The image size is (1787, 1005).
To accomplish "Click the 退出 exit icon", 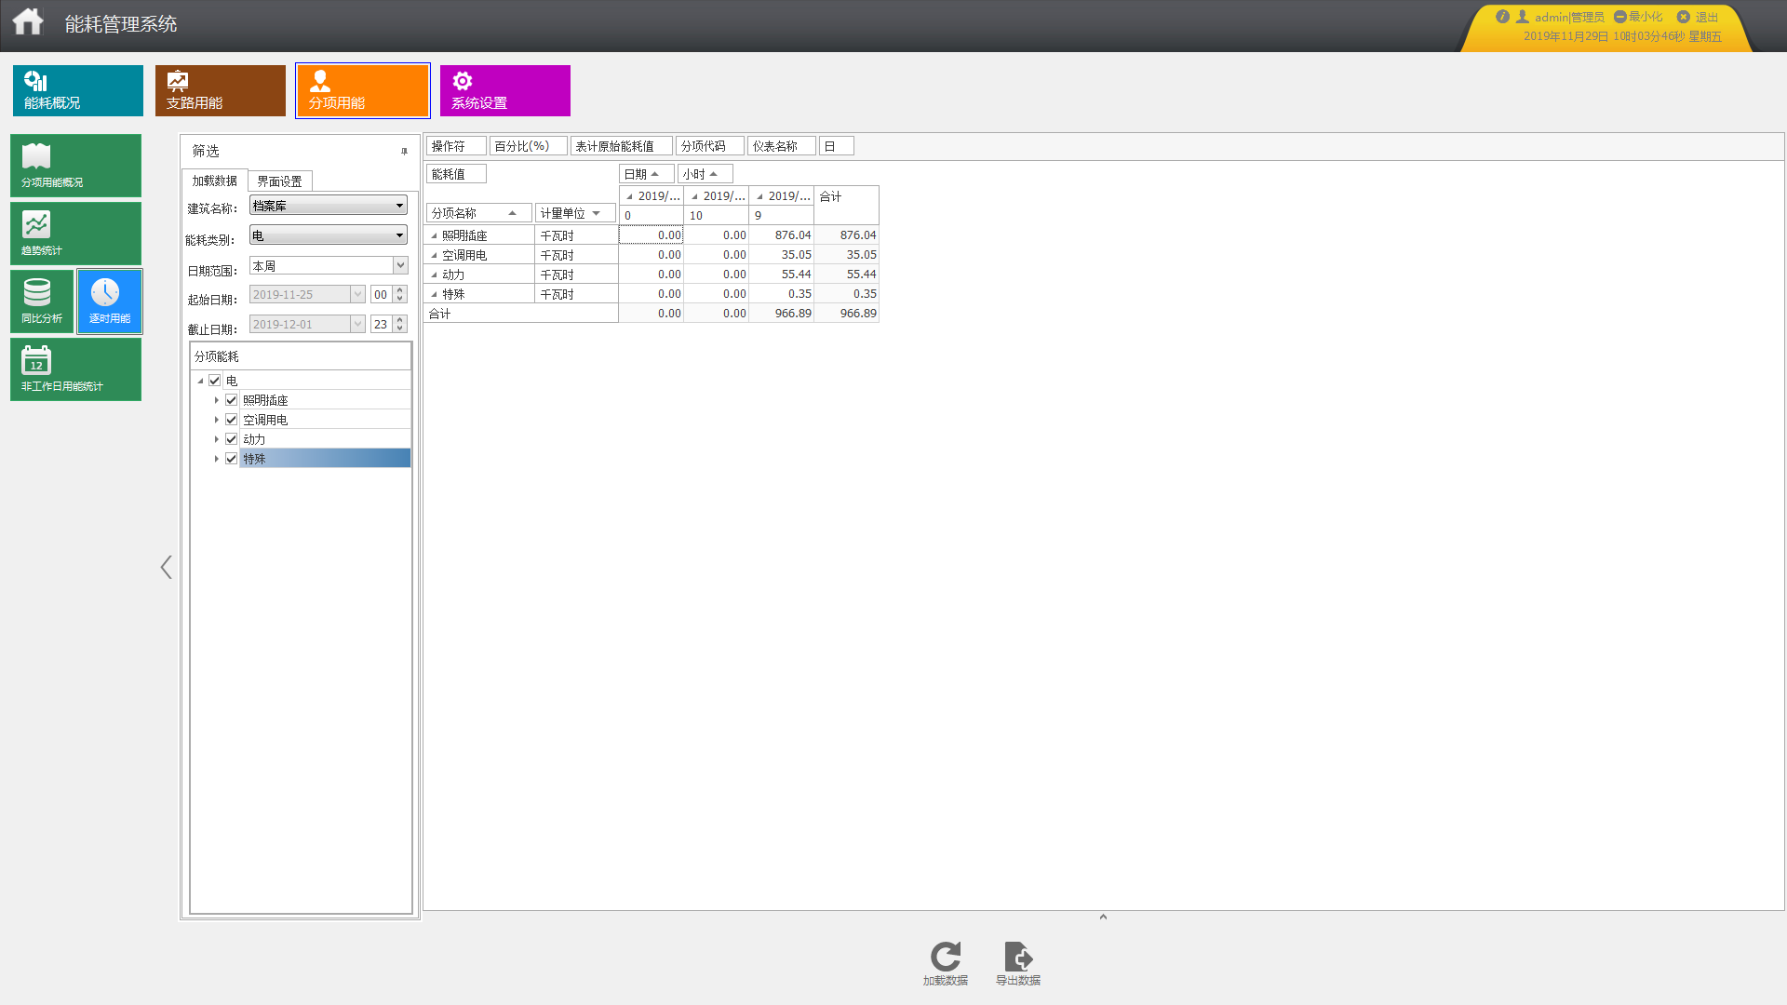I will [1683, 17].
